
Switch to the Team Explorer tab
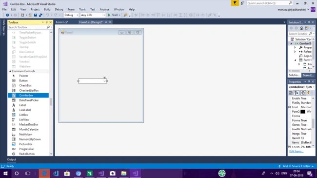pos(308,75)
